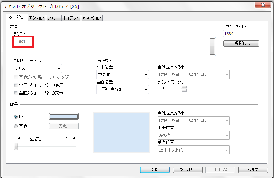Click the キャンセル button

pyautogui.click(x=187, y=170)
